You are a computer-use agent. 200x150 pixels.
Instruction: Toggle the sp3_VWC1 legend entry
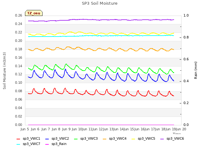28,139
